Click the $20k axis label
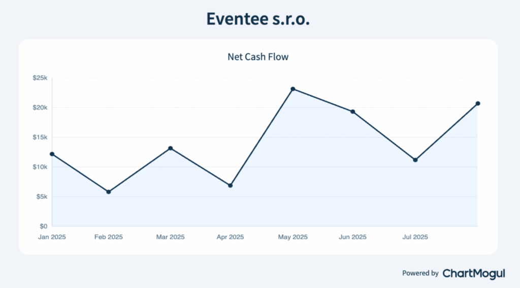This screenshot has height=288, width=520. point(40,107)
